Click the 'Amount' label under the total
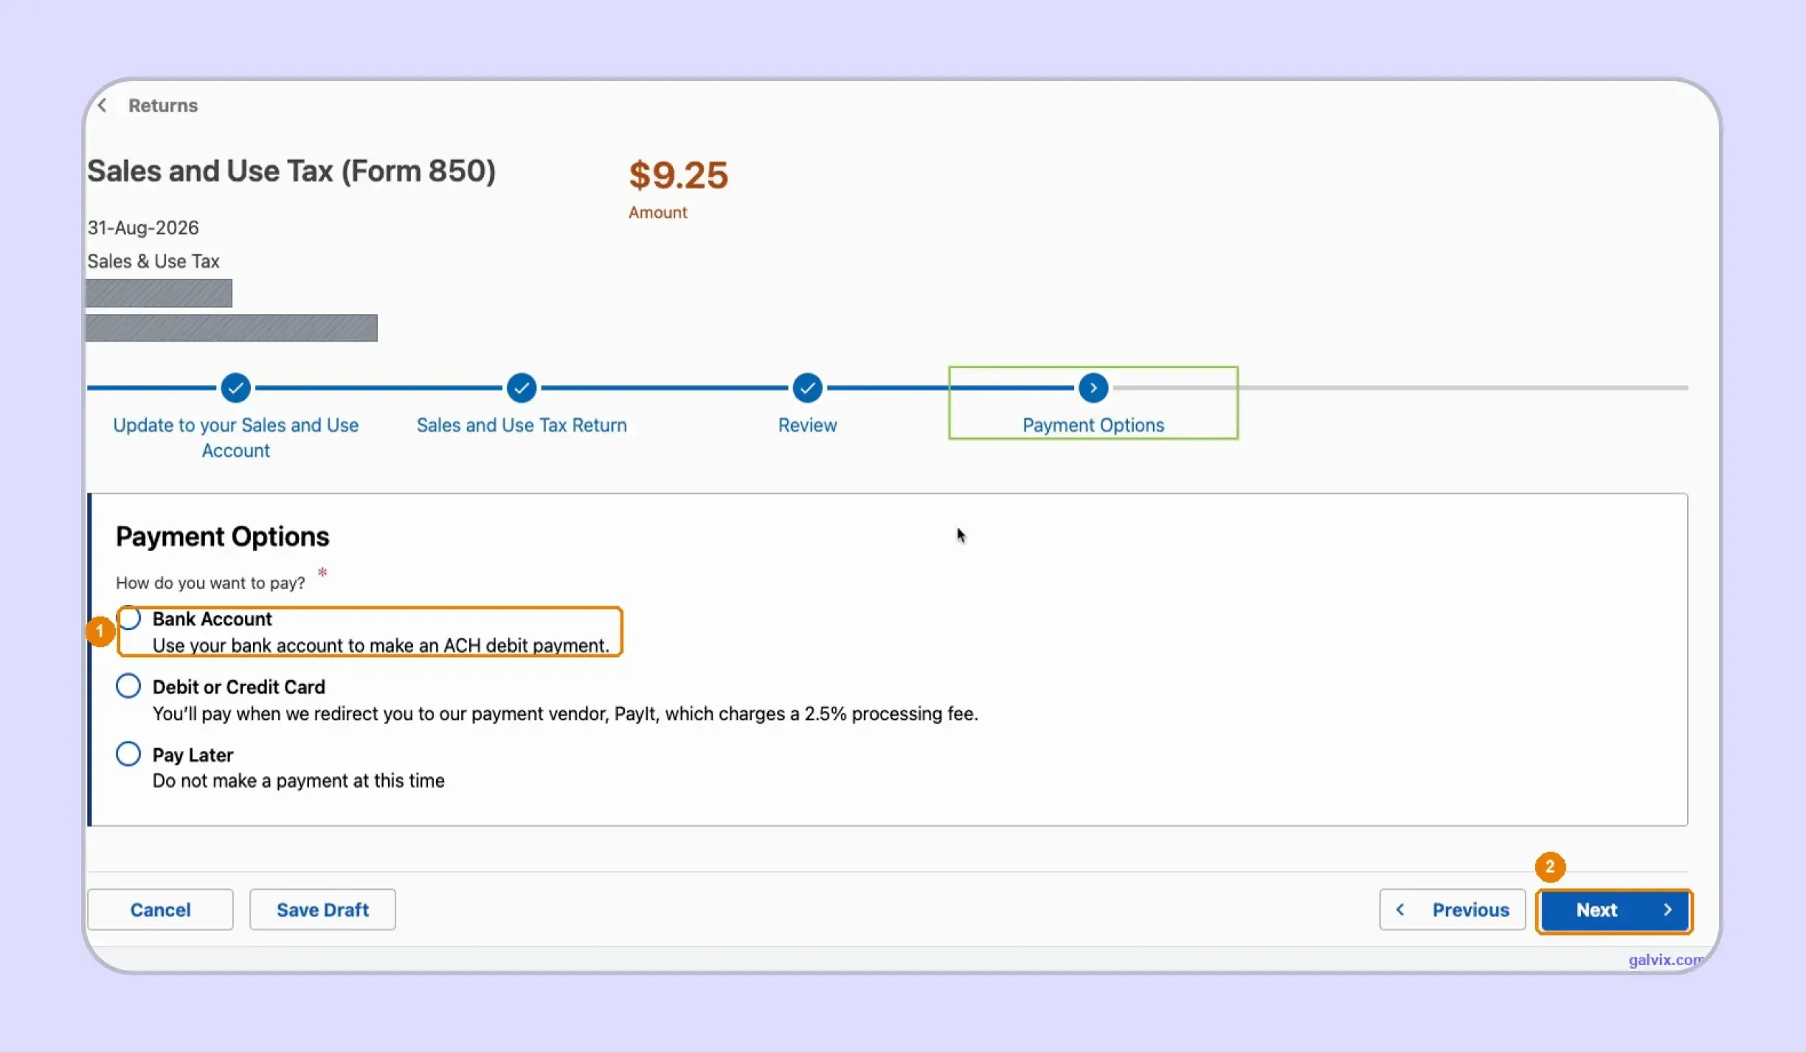The width and height of the screenshot is (1806, 1052). pos(657,212)
